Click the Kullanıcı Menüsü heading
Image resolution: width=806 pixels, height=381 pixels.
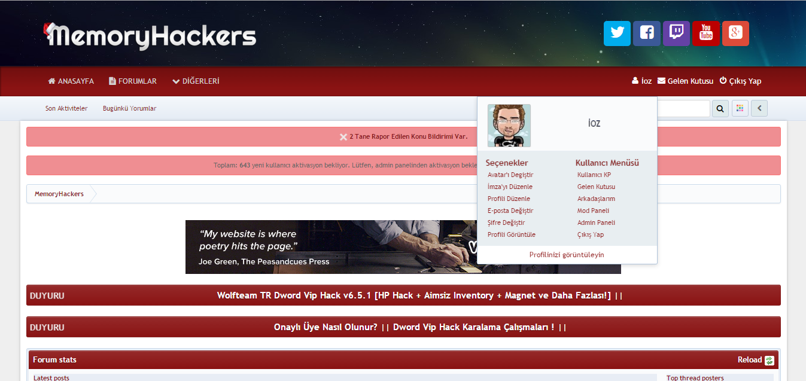coord(607,163)
